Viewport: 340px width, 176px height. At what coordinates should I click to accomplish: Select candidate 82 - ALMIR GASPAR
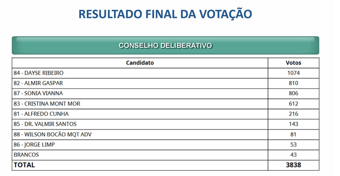[x=38, y=83]
